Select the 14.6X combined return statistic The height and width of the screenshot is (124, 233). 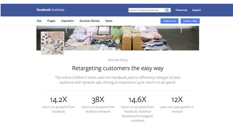137,109
